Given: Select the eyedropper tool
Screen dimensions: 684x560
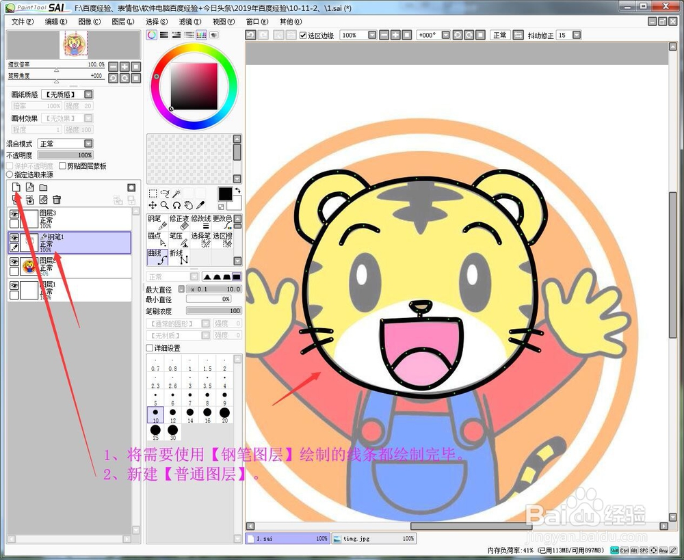Looking at the screenshot, I should [x=200, y=205].
